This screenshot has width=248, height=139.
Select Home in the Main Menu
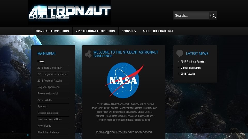pos(41,61)
